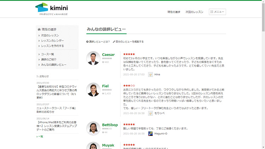Open the メニュー button

[x=217, y=12]
